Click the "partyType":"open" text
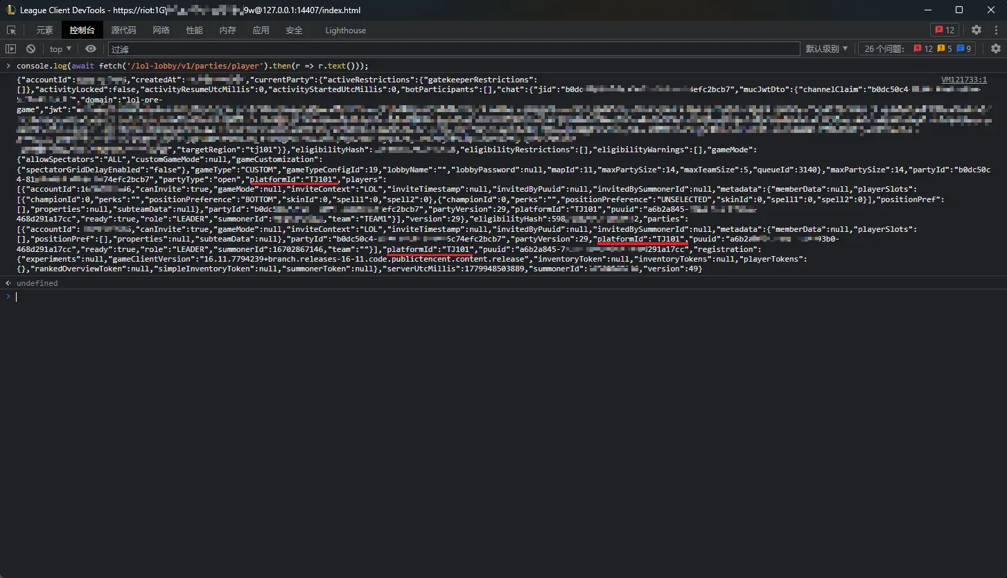Screen dimensions: 1007x578 pyautogui.click(x=200, y=179)
